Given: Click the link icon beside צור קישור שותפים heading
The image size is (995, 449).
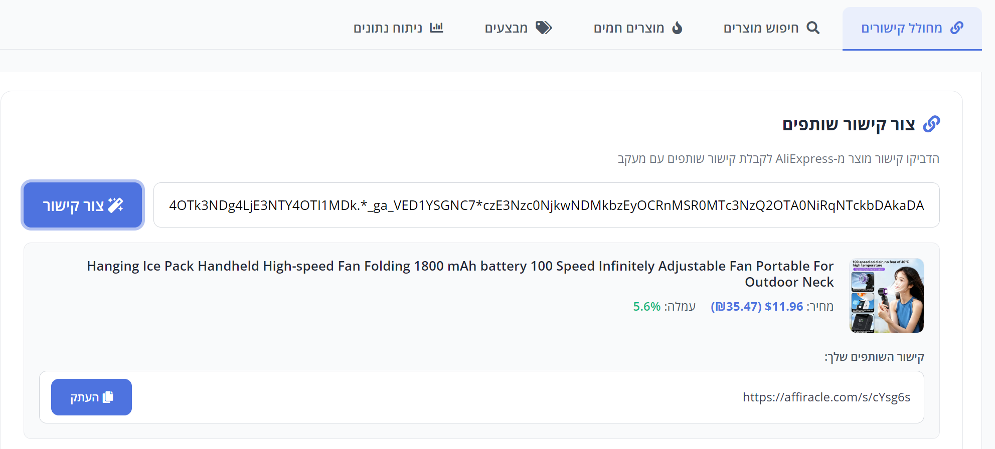Looking at the screenshot, I should [x=931, y=124].
